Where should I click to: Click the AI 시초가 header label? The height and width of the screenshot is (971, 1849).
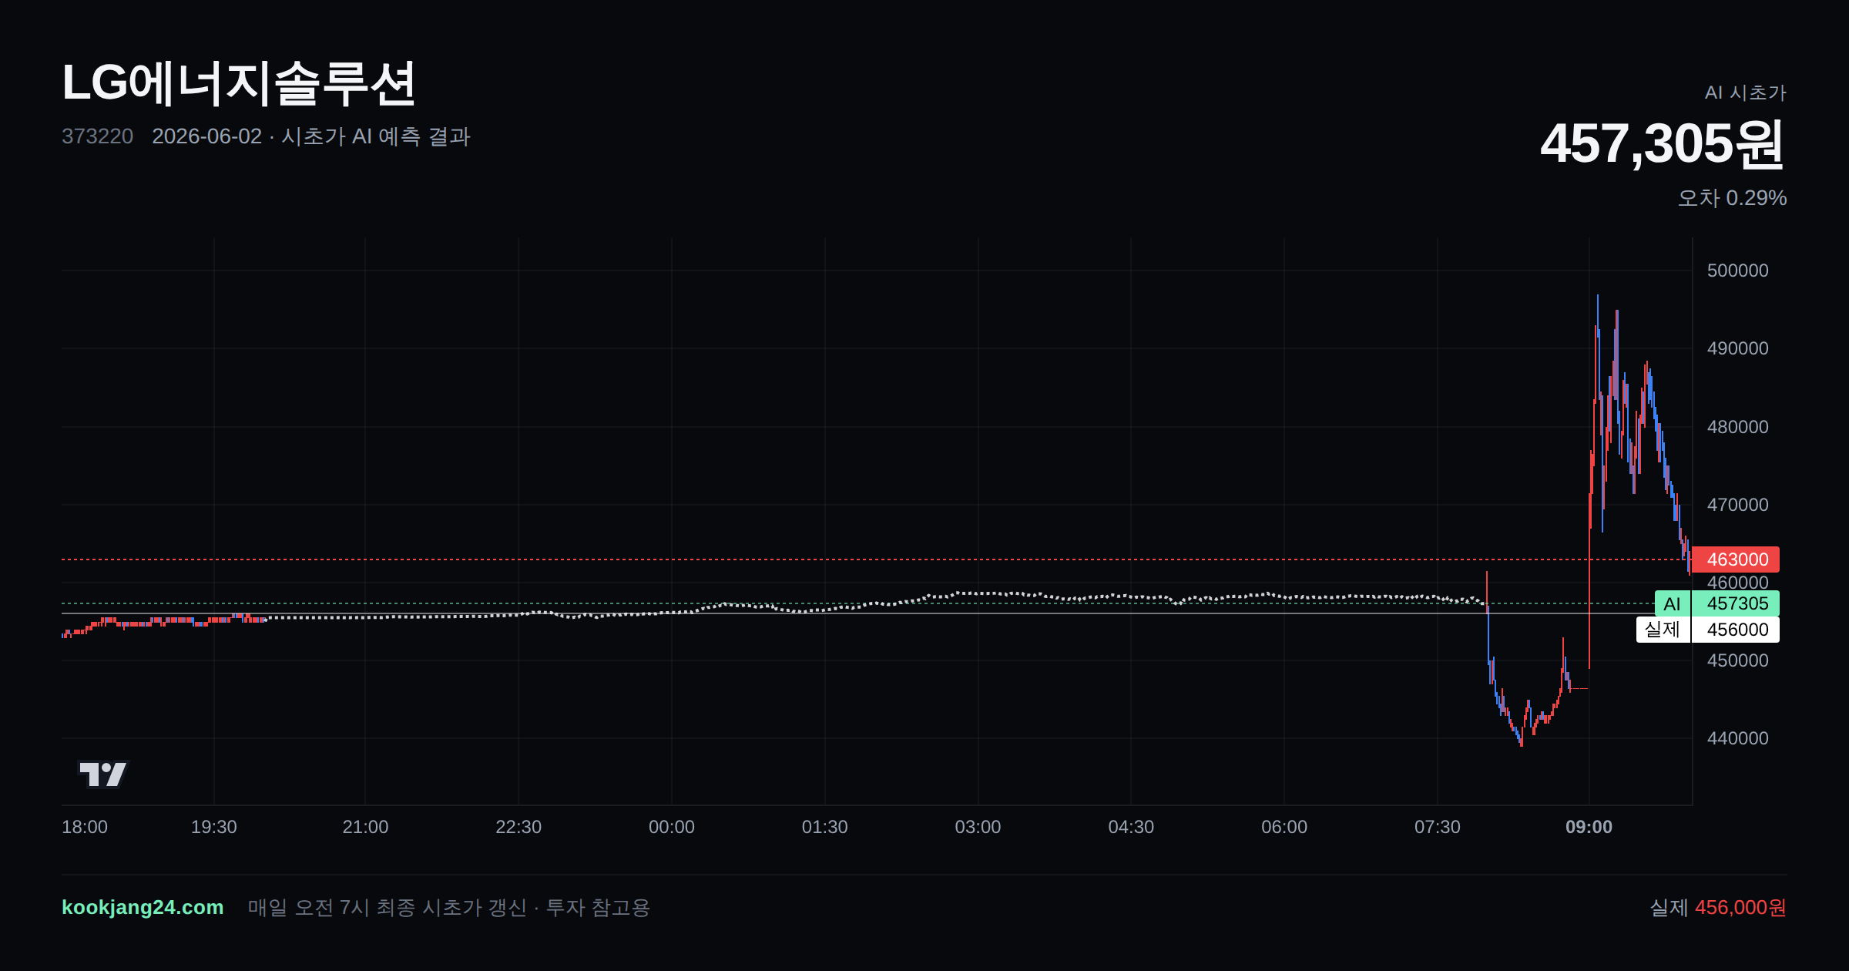[1745, 92]
